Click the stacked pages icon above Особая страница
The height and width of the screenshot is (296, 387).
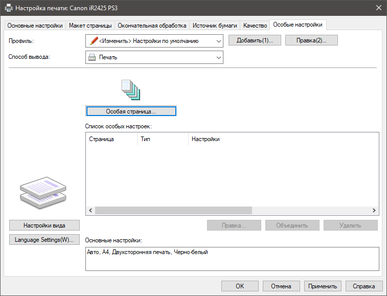pos(131,90)
